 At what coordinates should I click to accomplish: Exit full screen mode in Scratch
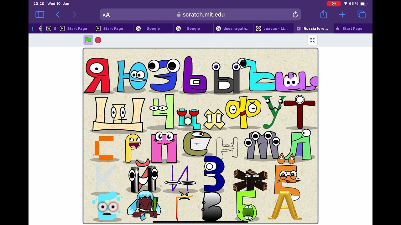[x=312, y=40]
